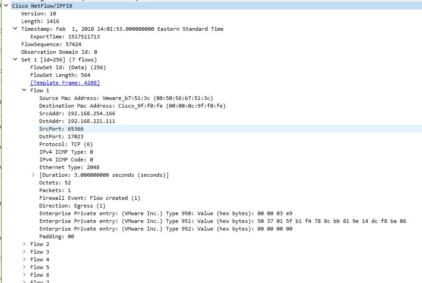422x283 pixels.
Task: Select the Destination Mac Address field
Action: (x=132, y=105)
